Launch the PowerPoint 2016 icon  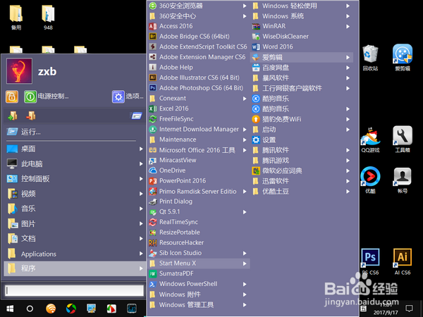(x=153, y=181)
